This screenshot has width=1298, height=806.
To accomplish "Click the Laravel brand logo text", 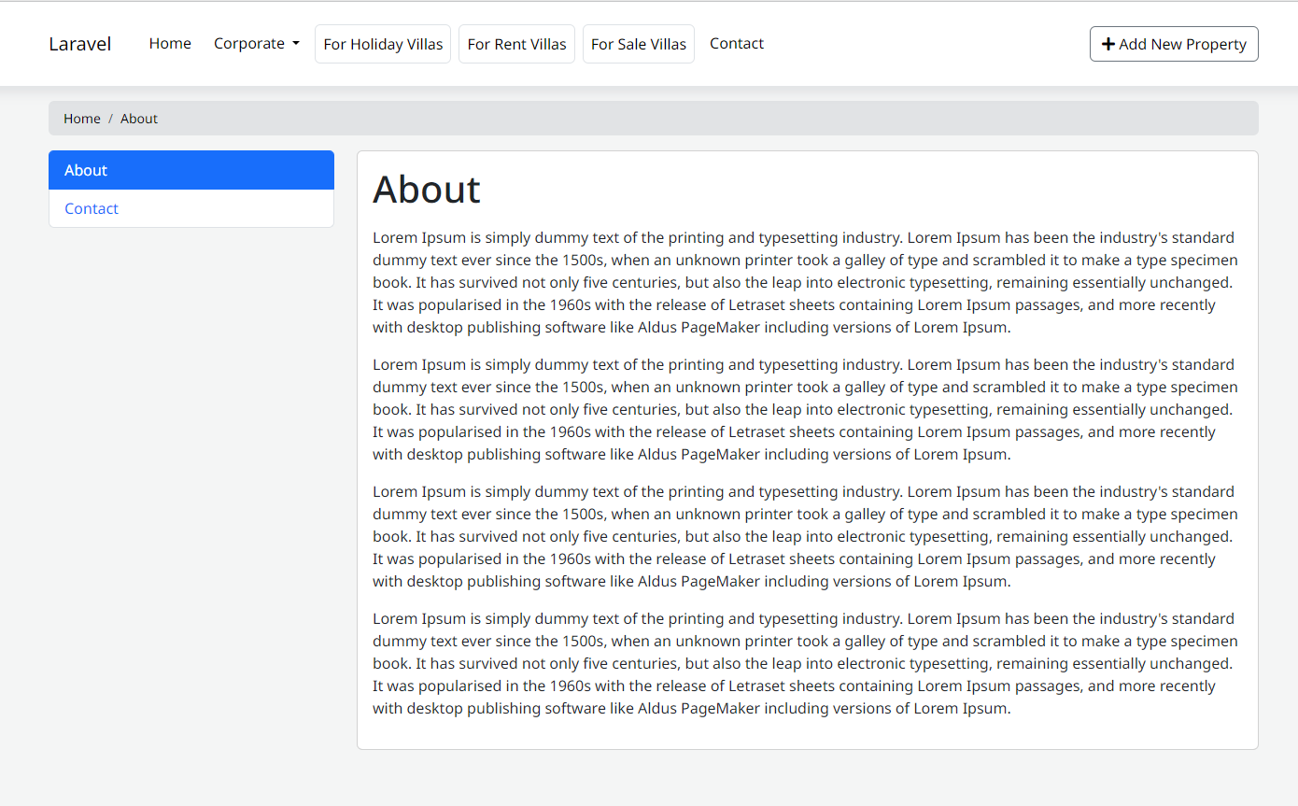I will click(80, 44).
